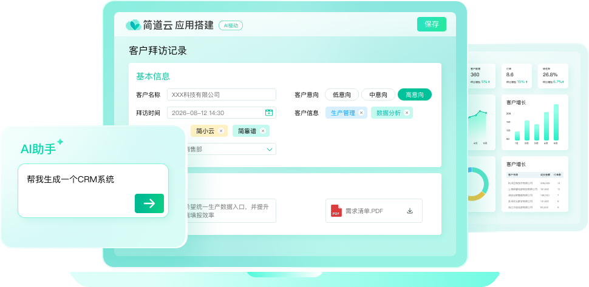Click the AI助手 panel title
Viewport: 589px width, 287px height.
point(38,150)
